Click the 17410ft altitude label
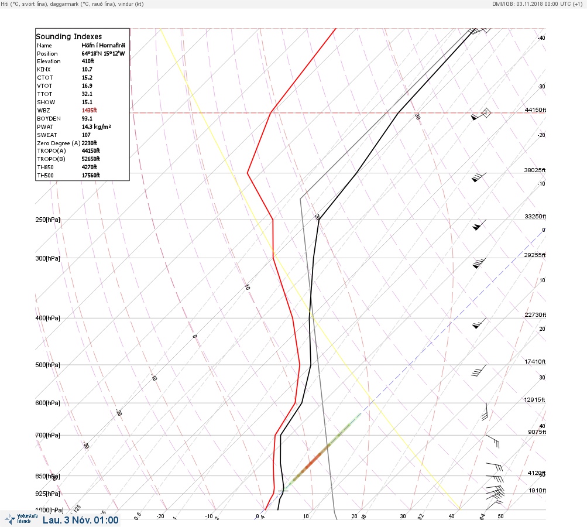Image resolution: width=587 pixels, height=527 pixels. 535,361
